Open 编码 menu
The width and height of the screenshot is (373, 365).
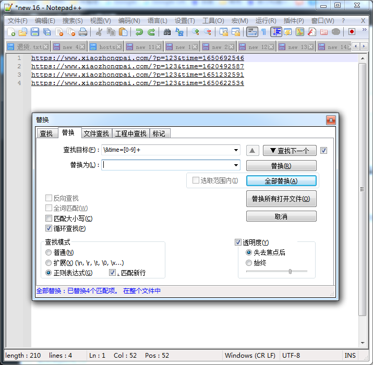point(129,21)
